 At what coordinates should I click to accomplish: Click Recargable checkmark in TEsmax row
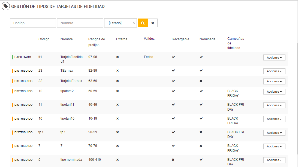pyautogui.click(x=173, y=71)
